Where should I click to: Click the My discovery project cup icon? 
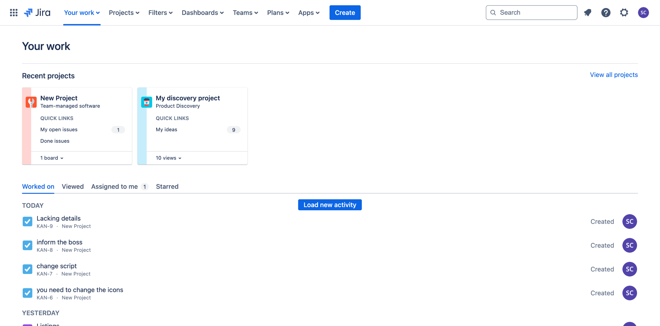[x=146, y=102]
